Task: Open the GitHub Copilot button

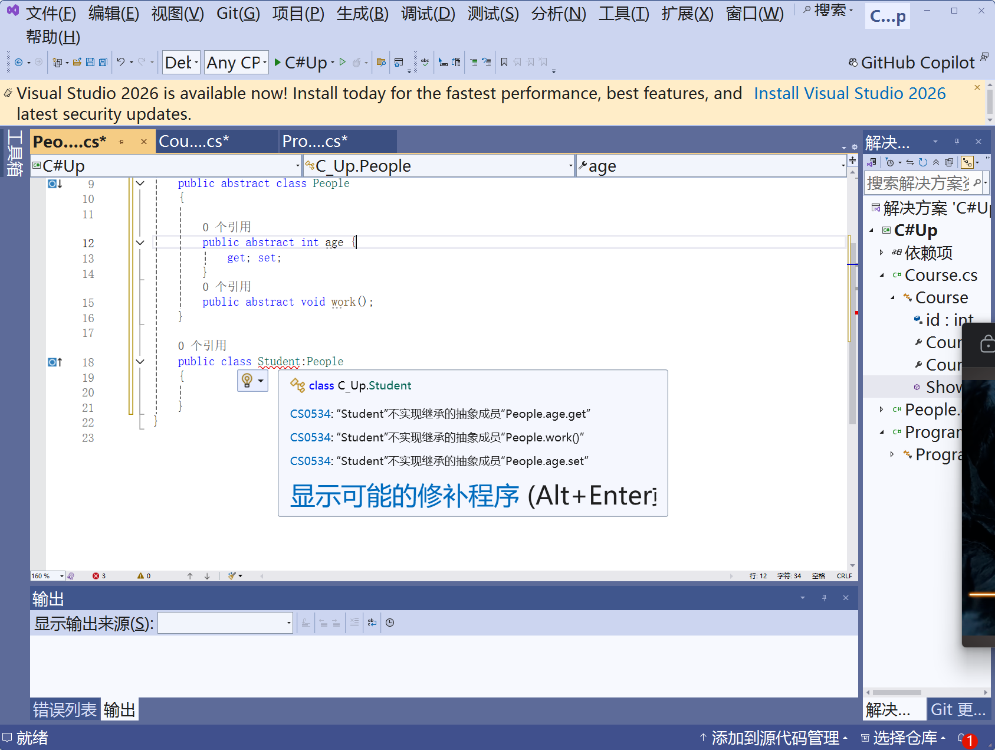Action: pyautogui.click(x=911, y=63)
